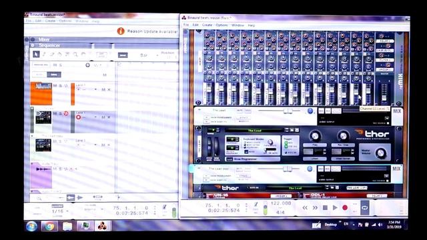
Task: Open File menu in the rack window
Action: 186,25
